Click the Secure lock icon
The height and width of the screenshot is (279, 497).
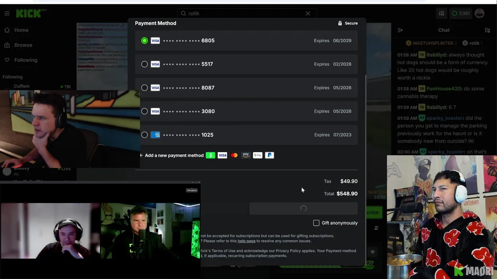pyautogui.click(x=340, y=23)
